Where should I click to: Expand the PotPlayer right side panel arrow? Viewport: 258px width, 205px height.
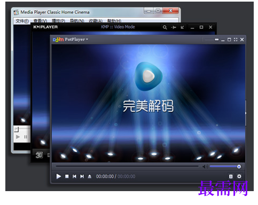(246, 113)
